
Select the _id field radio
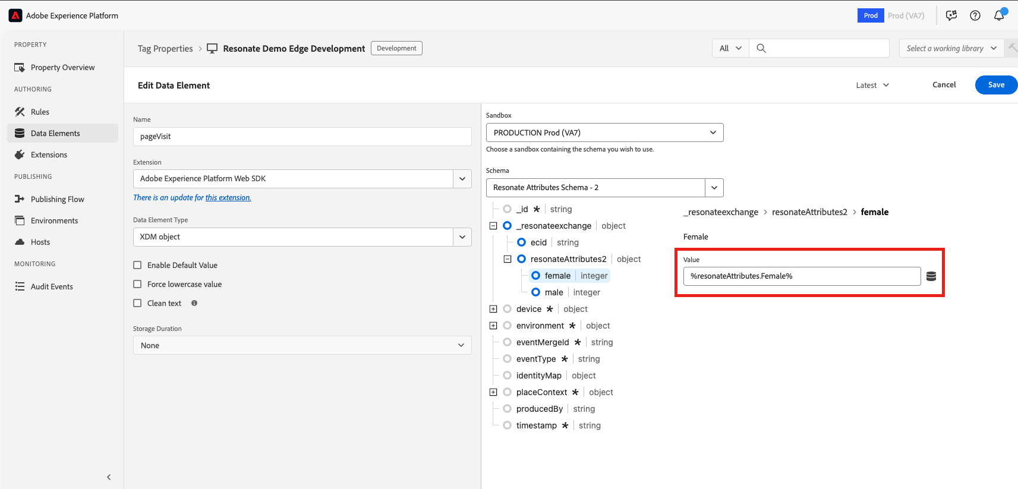(507, 209)
